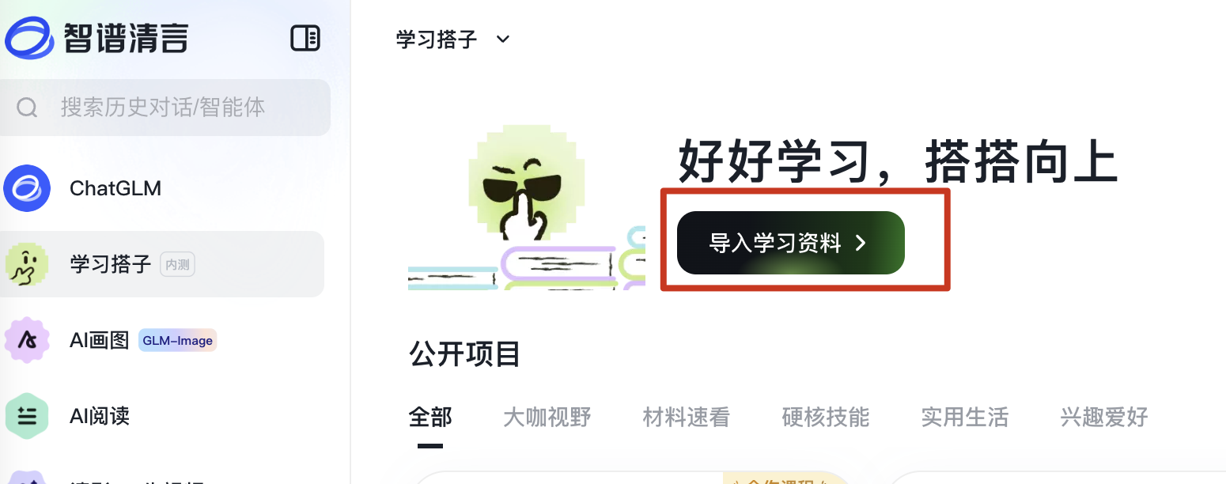
Task: Click the sunglasses mascot illustration
Action: [x=526, y=207]
